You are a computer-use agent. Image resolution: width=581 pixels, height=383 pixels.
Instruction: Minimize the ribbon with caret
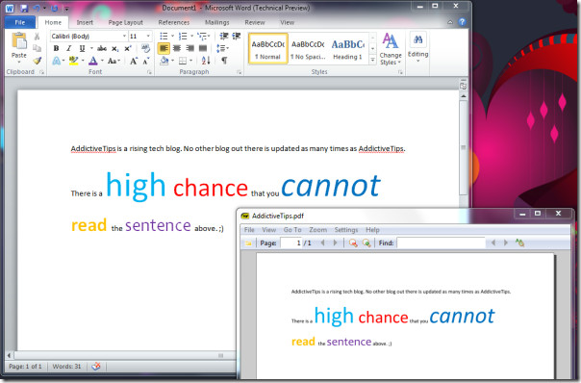pos(450,22)
